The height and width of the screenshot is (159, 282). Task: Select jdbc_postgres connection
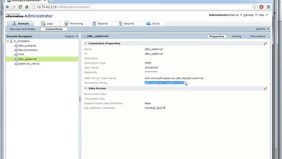tap(27, 45)
